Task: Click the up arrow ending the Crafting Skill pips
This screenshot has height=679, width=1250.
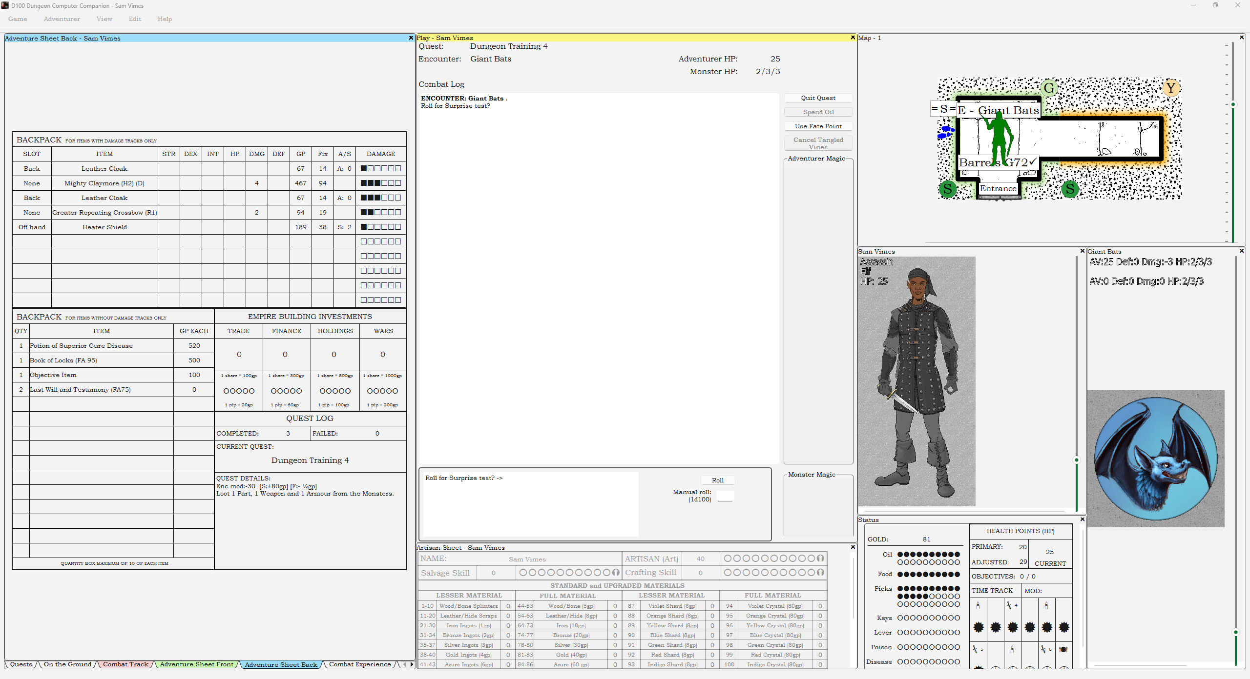Action: point(820,573)
